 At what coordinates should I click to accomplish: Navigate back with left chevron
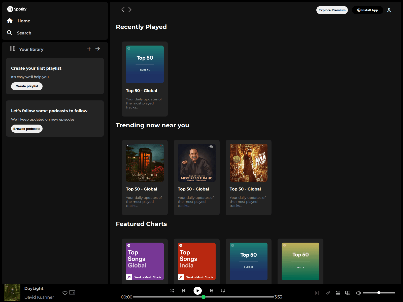tap(123, 10)
